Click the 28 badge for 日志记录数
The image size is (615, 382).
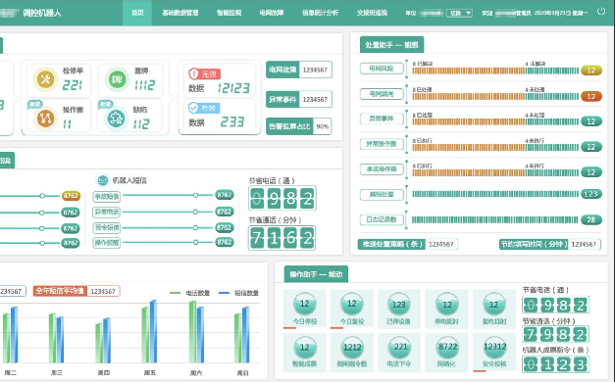click(591, 219)
